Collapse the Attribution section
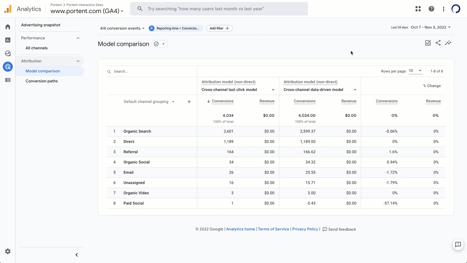467x263 pixels. click(78, 61)
